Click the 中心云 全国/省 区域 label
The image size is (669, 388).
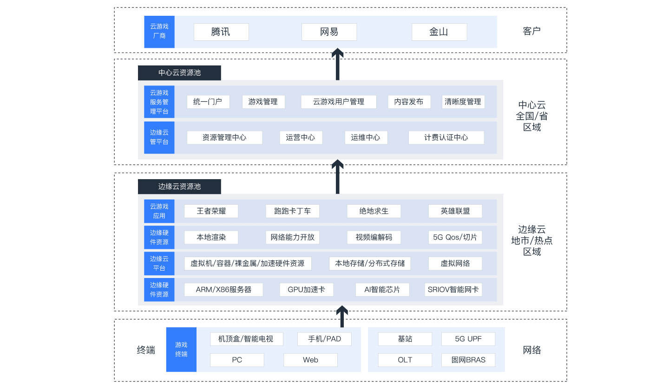[532, 116]
